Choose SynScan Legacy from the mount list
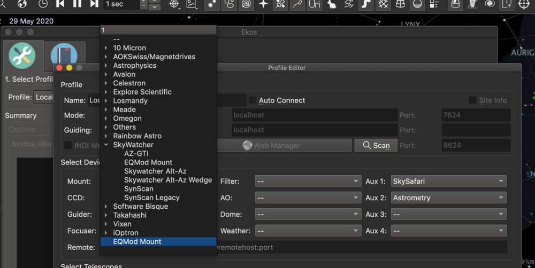 pos(151,198)
